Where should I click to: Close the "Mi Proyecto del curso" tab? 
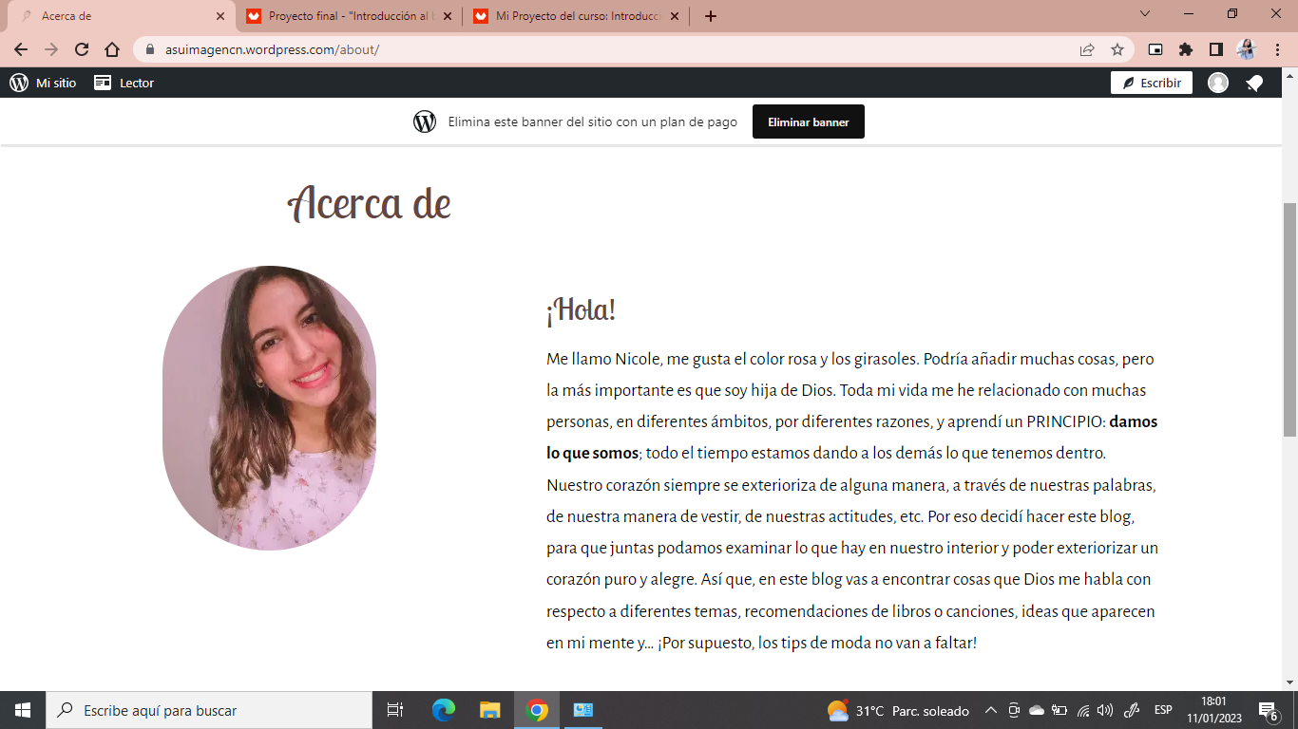pos(675,16)
